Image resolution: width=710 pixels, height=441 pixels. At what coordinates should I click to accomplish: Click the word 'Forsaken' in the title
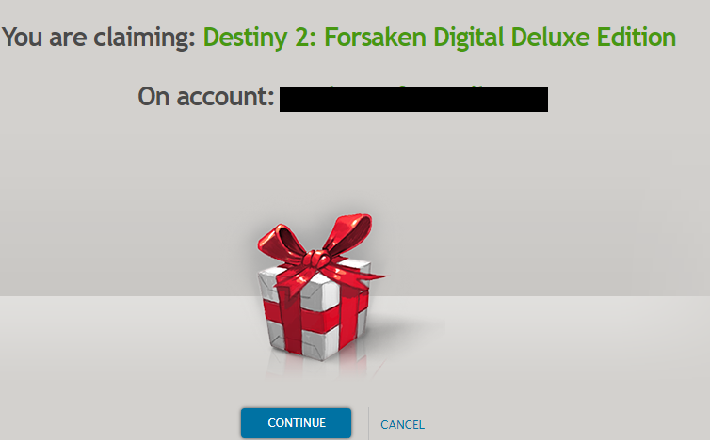tap(375, 38)
